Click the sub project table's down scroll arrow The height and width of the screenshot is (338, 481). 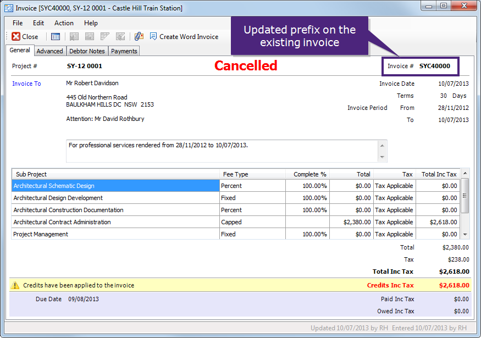coord(465,234)
